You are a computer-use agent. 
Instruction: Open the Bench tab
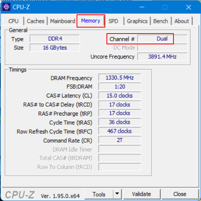tap(161, 21)
